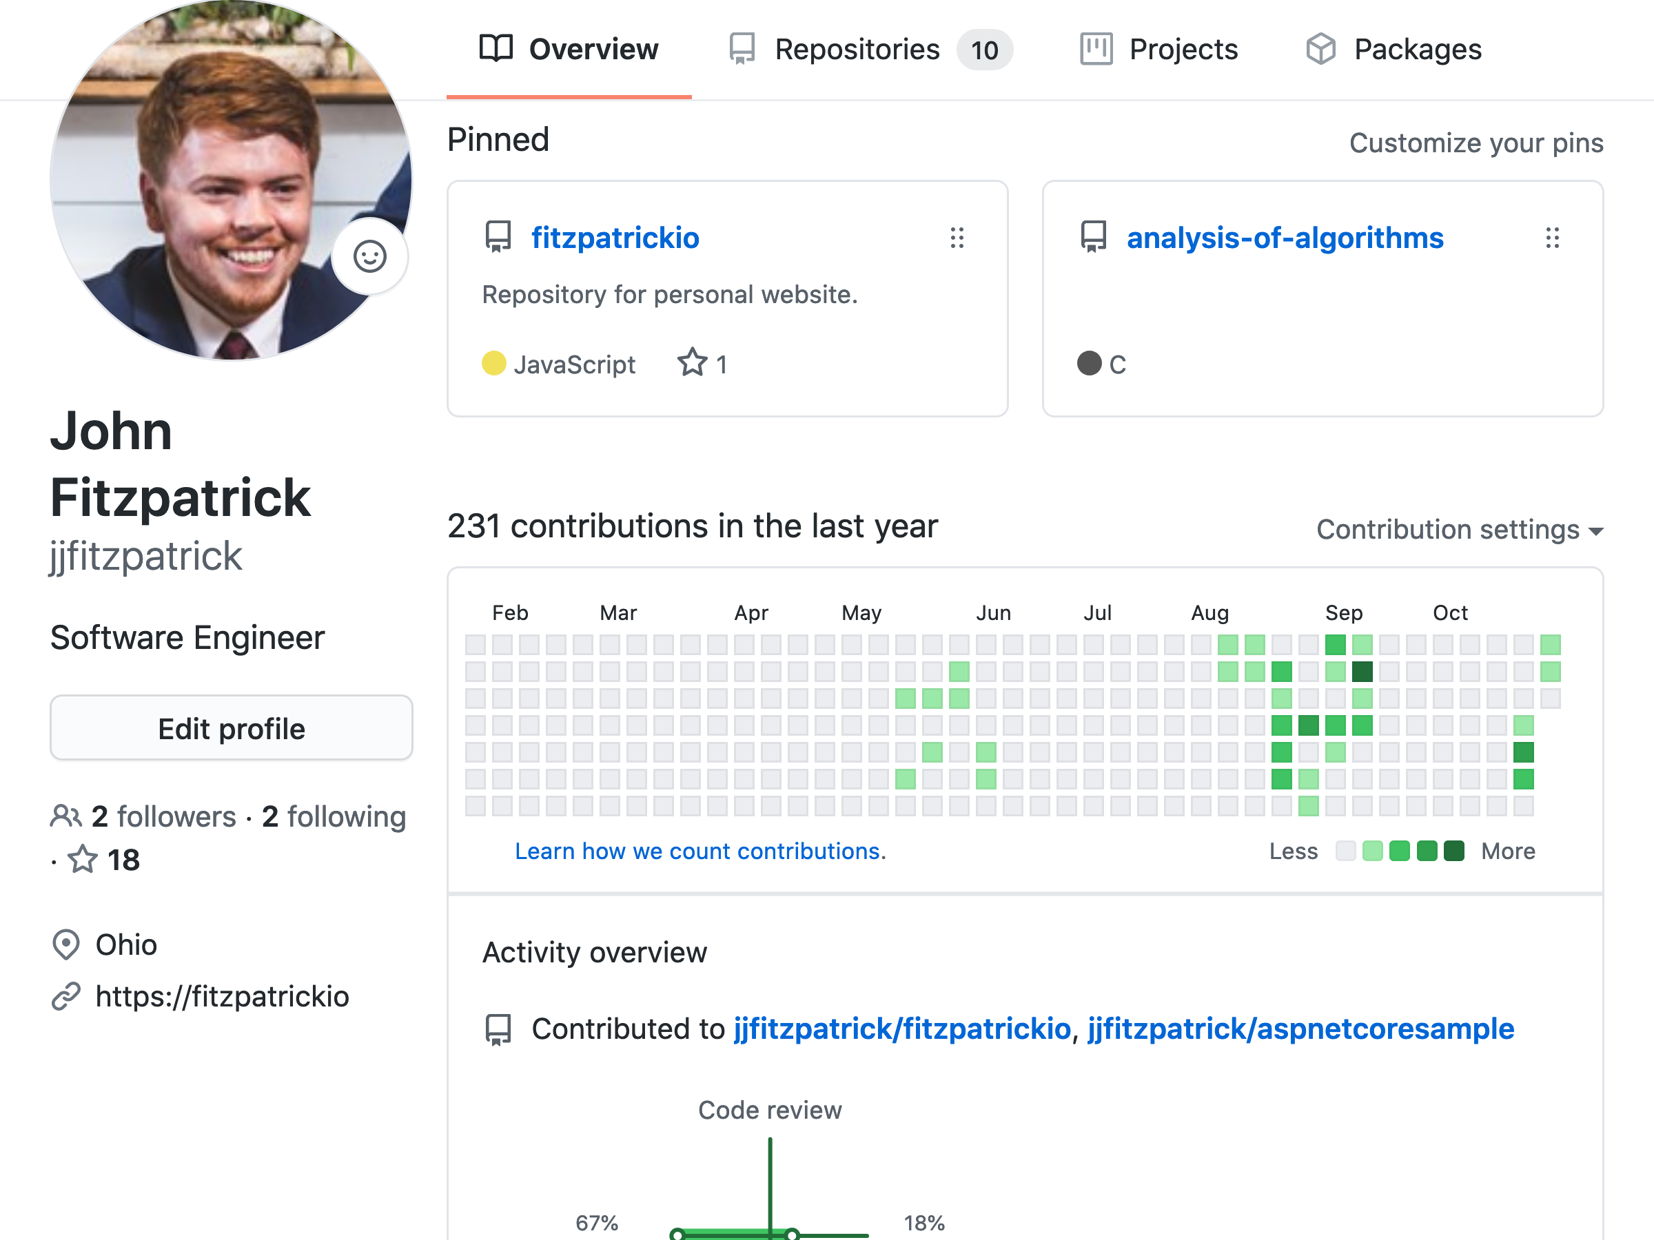This screenshot has height=1240, width=1654.
Task: Click the repo icon beside Contributed to
Action: (x=498, y=1029)
